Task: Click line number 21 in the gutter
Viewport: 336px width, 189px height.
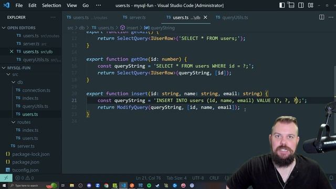Action: [74, 100]
